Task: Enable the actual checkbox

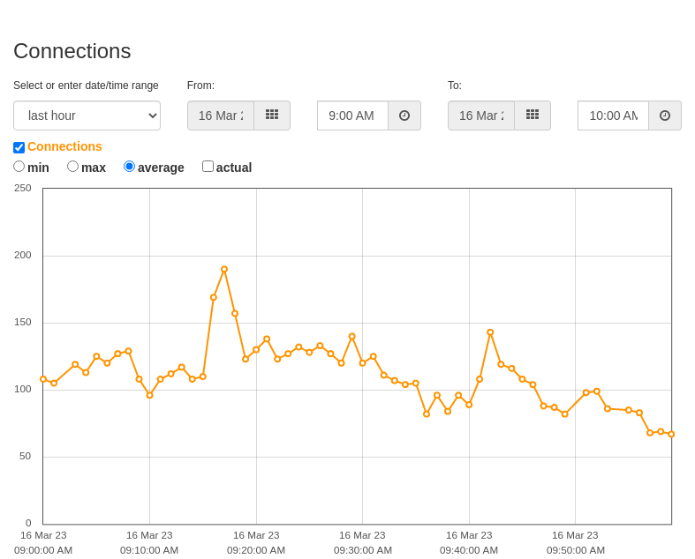Action: (208, 167)
